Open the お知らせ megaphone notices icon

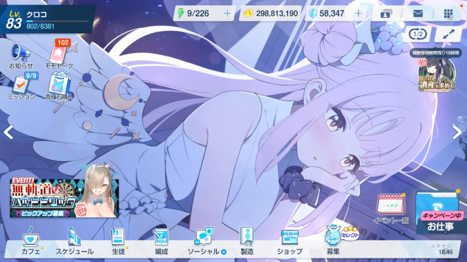tap(21, 54)
